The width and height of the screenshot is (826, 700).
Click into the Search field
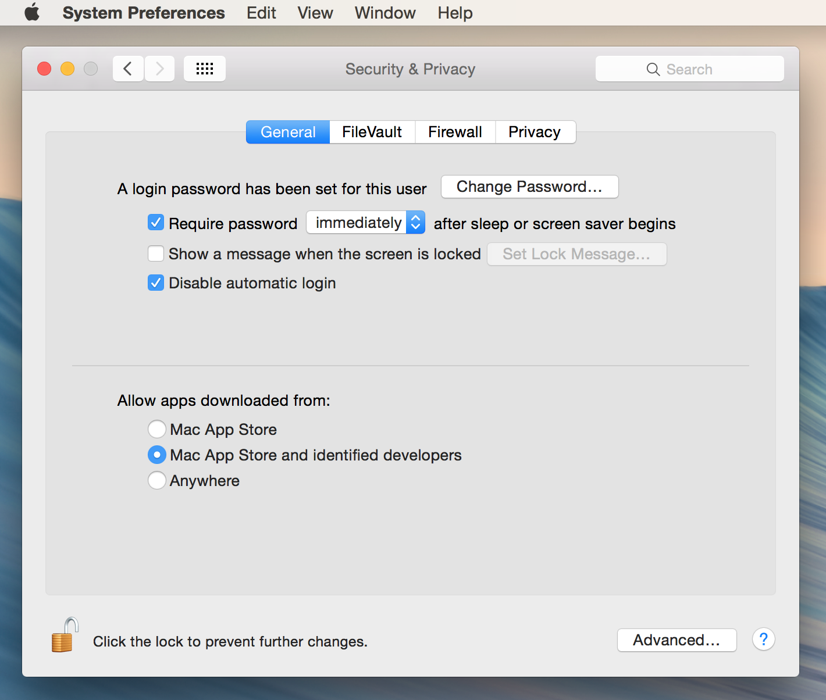(x=690, y=69)
